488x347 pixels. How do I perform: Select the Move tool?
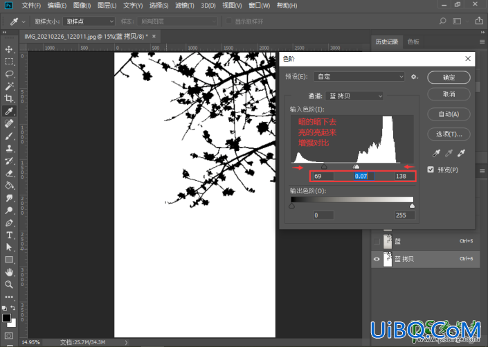tap(9, 49)
